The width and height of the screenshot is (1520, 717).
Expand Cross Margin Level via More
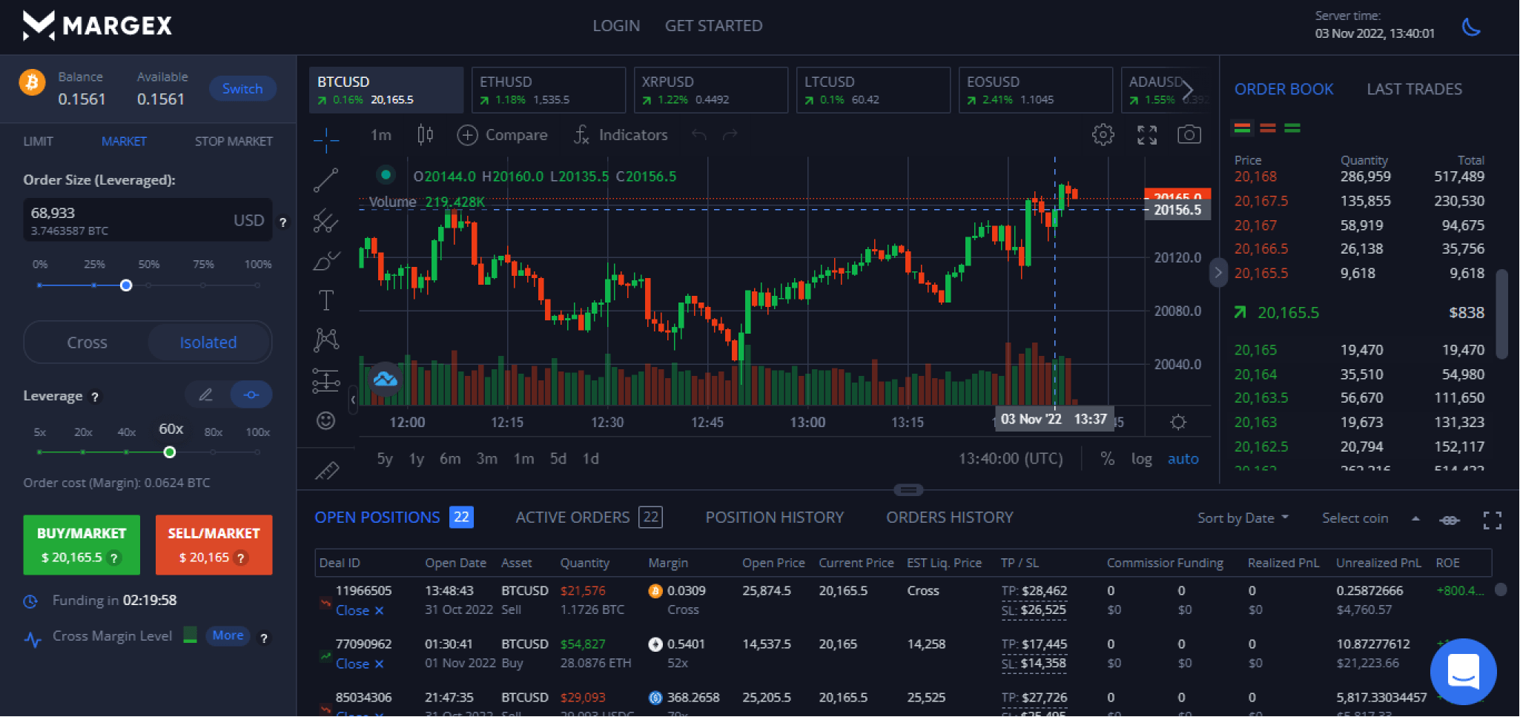coord(228,635)
